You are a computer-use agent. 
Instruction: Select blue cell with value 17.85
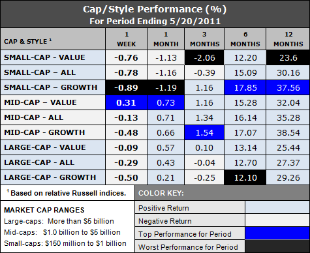245,87
